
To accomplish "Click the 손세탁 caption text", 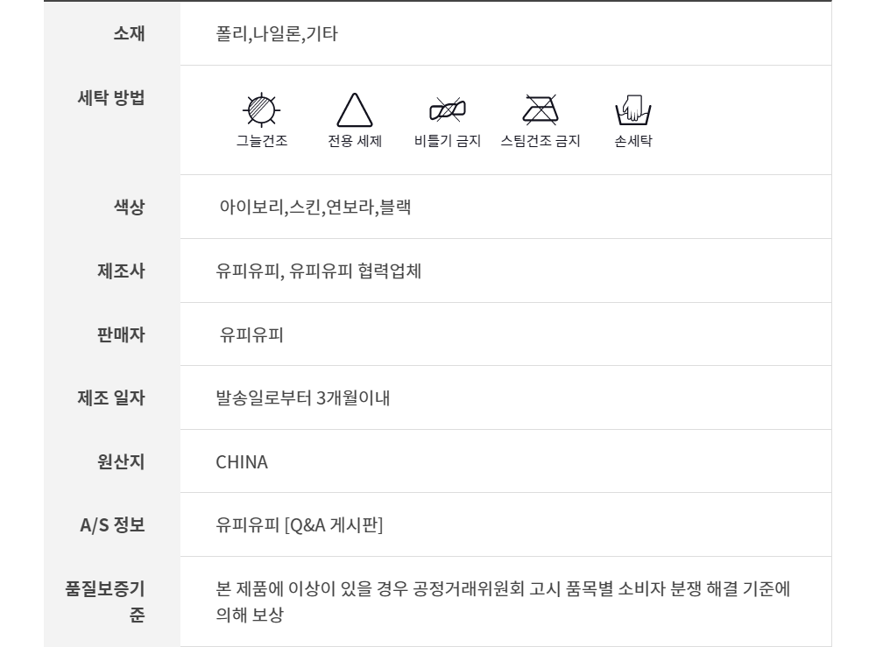I will click(633, 140).
